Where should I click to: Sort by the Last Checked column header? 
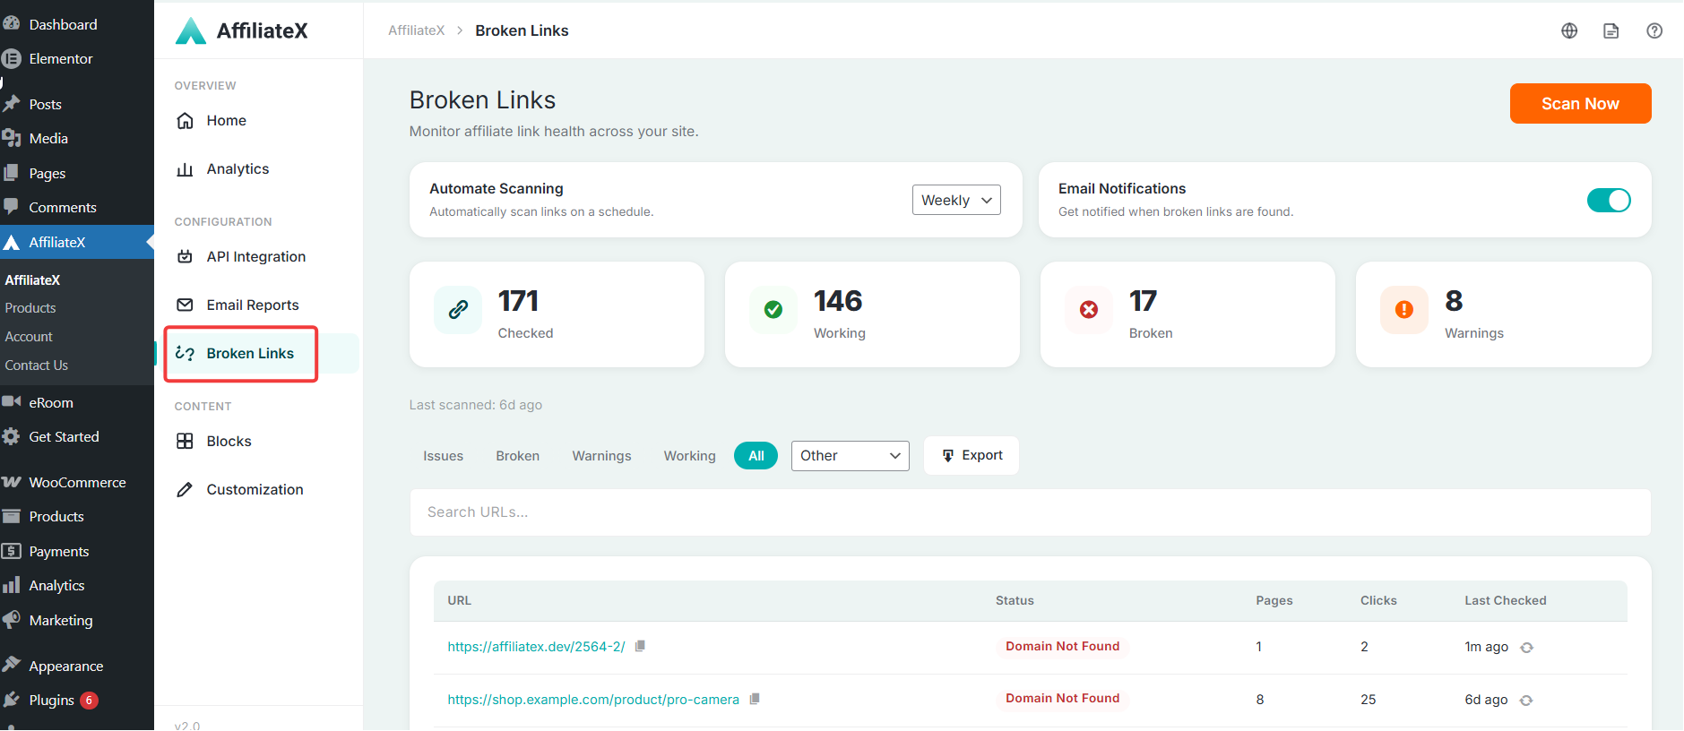coord(1506,600)
